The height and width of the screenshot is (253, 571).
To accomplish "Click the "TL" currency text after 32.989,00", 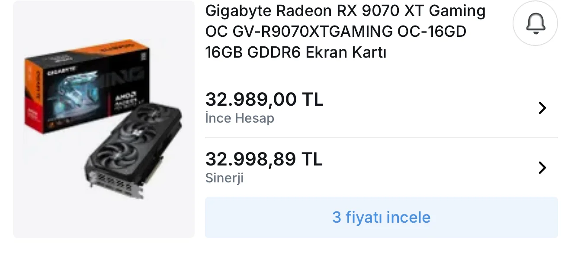I will pos(312,100).
